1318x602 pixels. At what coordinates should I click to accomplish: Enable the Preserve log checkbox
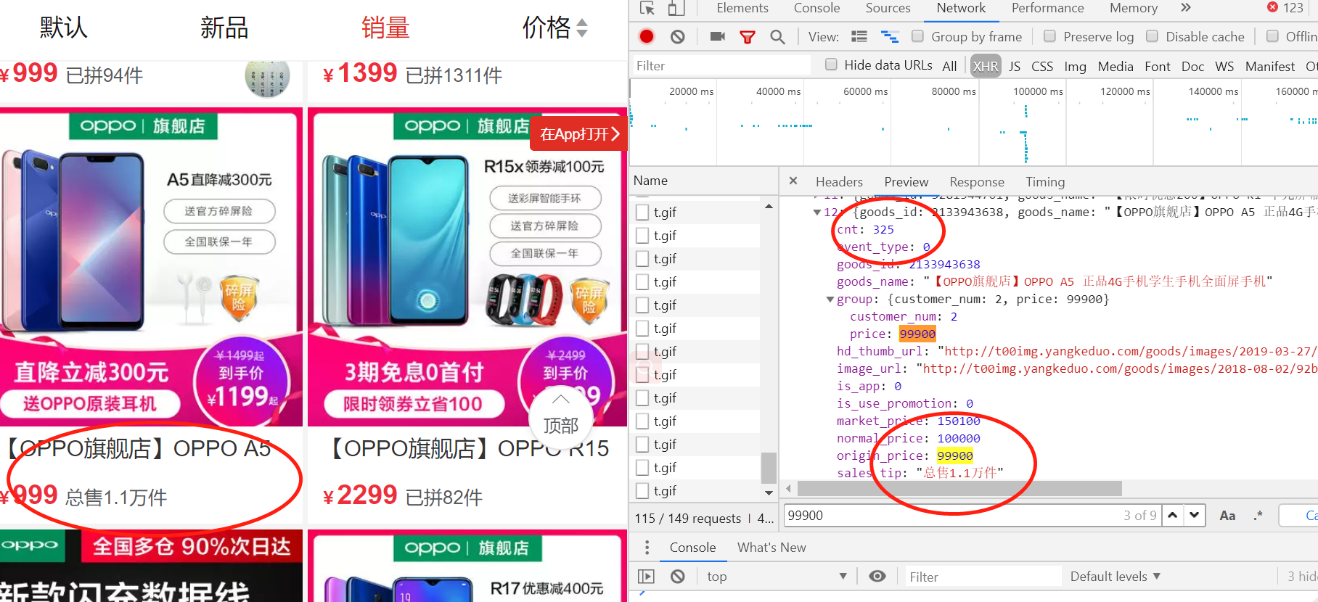tap(1049, 36)
